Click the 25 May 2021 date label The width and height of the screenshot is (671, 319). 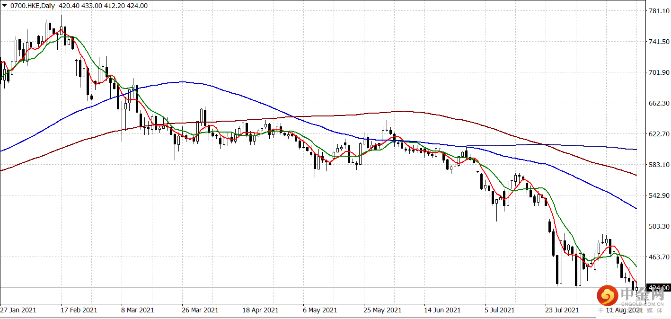(x=382, y=310)
